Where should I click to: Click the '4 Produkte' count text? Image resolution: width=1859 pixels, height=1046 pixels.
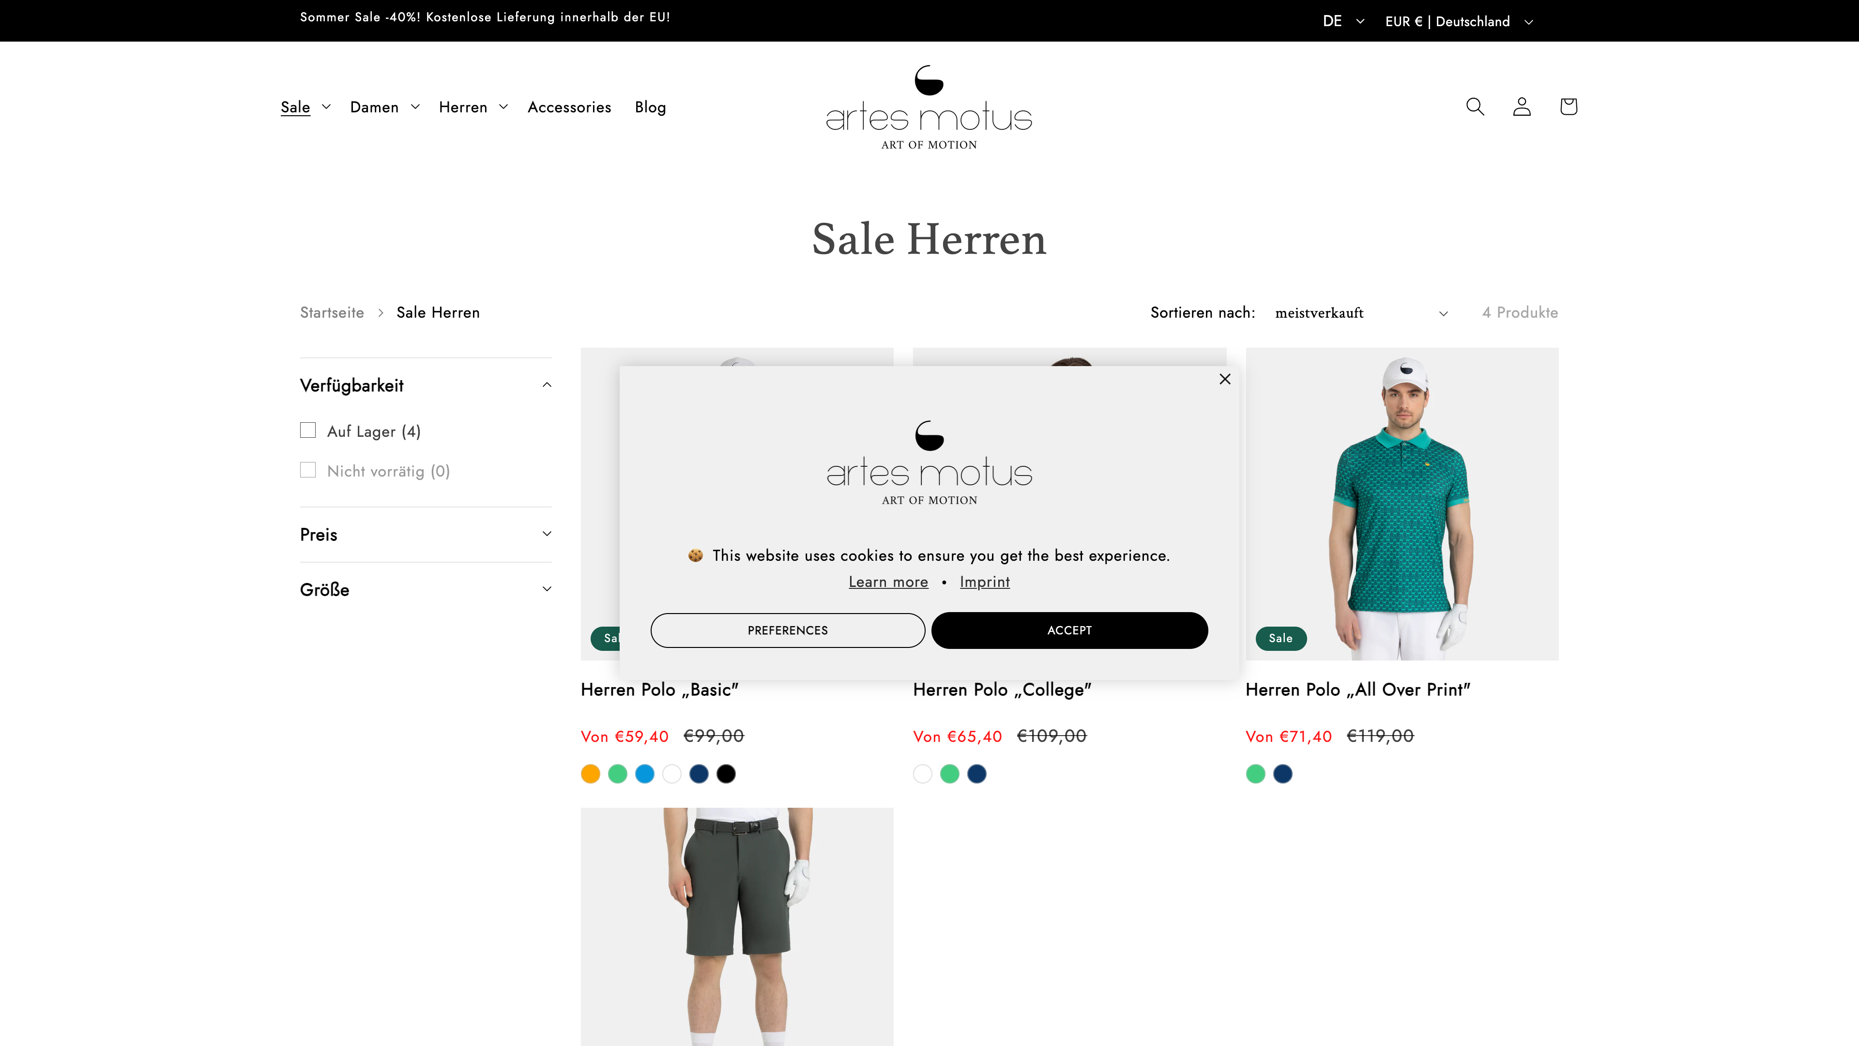coord(1520,312)
